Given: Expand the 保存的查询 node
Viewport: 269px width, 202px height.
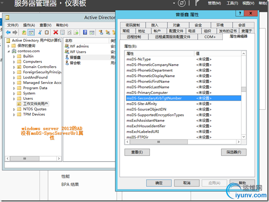Looking at the screenshot, I should coord(9,46).
